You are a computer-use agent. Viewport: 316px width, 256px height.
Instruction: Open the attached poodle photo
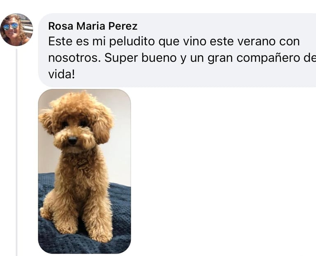[84, 171]
